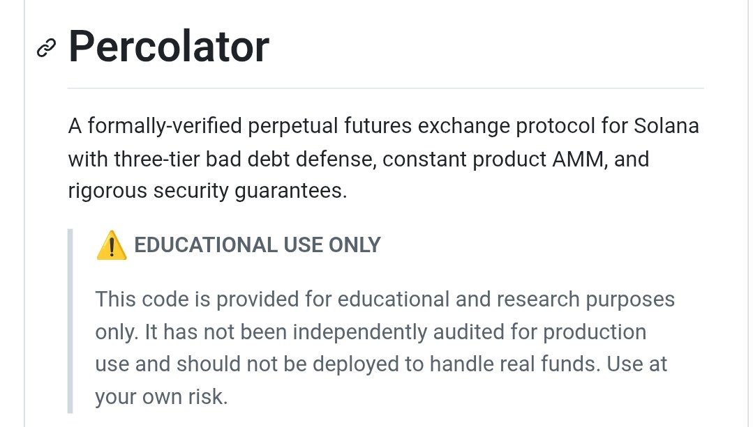Image resolution: width=753 pixels, height=427 pixels.
Task: Click the grey blockquote bar on the left
Action: pyautogui.click(x=70, y=320)
